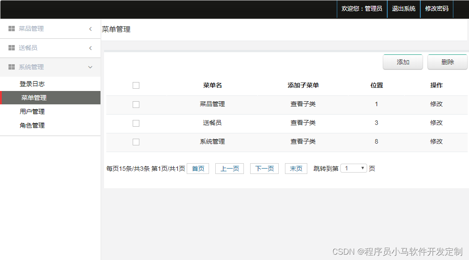Image resolution: width=469 pixels, height=260 pixels.
Task: Click the 添加 button
Action: coord(402,62)
